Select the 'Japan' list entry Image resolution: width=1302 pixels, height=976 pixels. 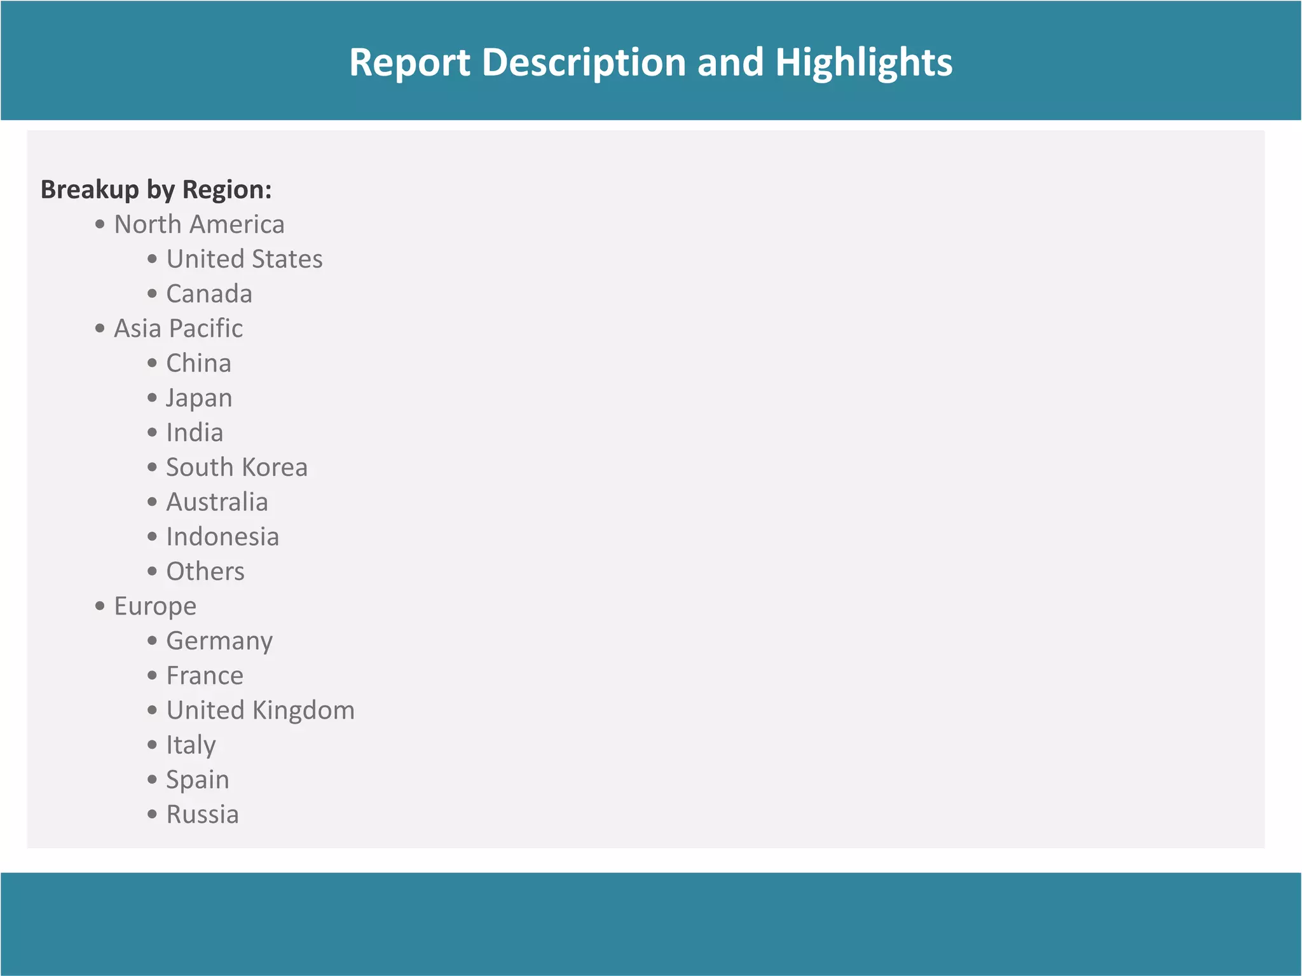199,398
